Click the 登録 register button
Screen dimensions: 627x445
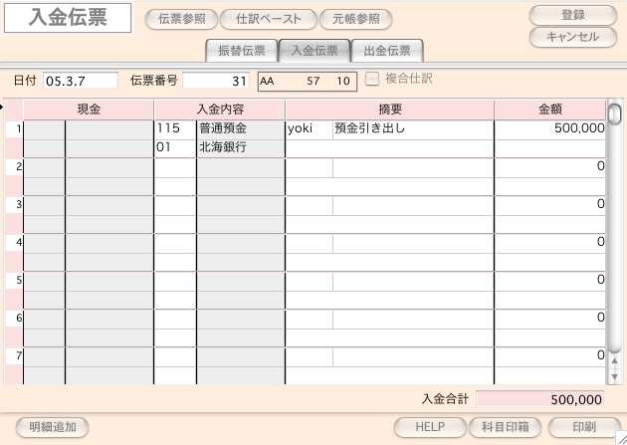[572, 15]
